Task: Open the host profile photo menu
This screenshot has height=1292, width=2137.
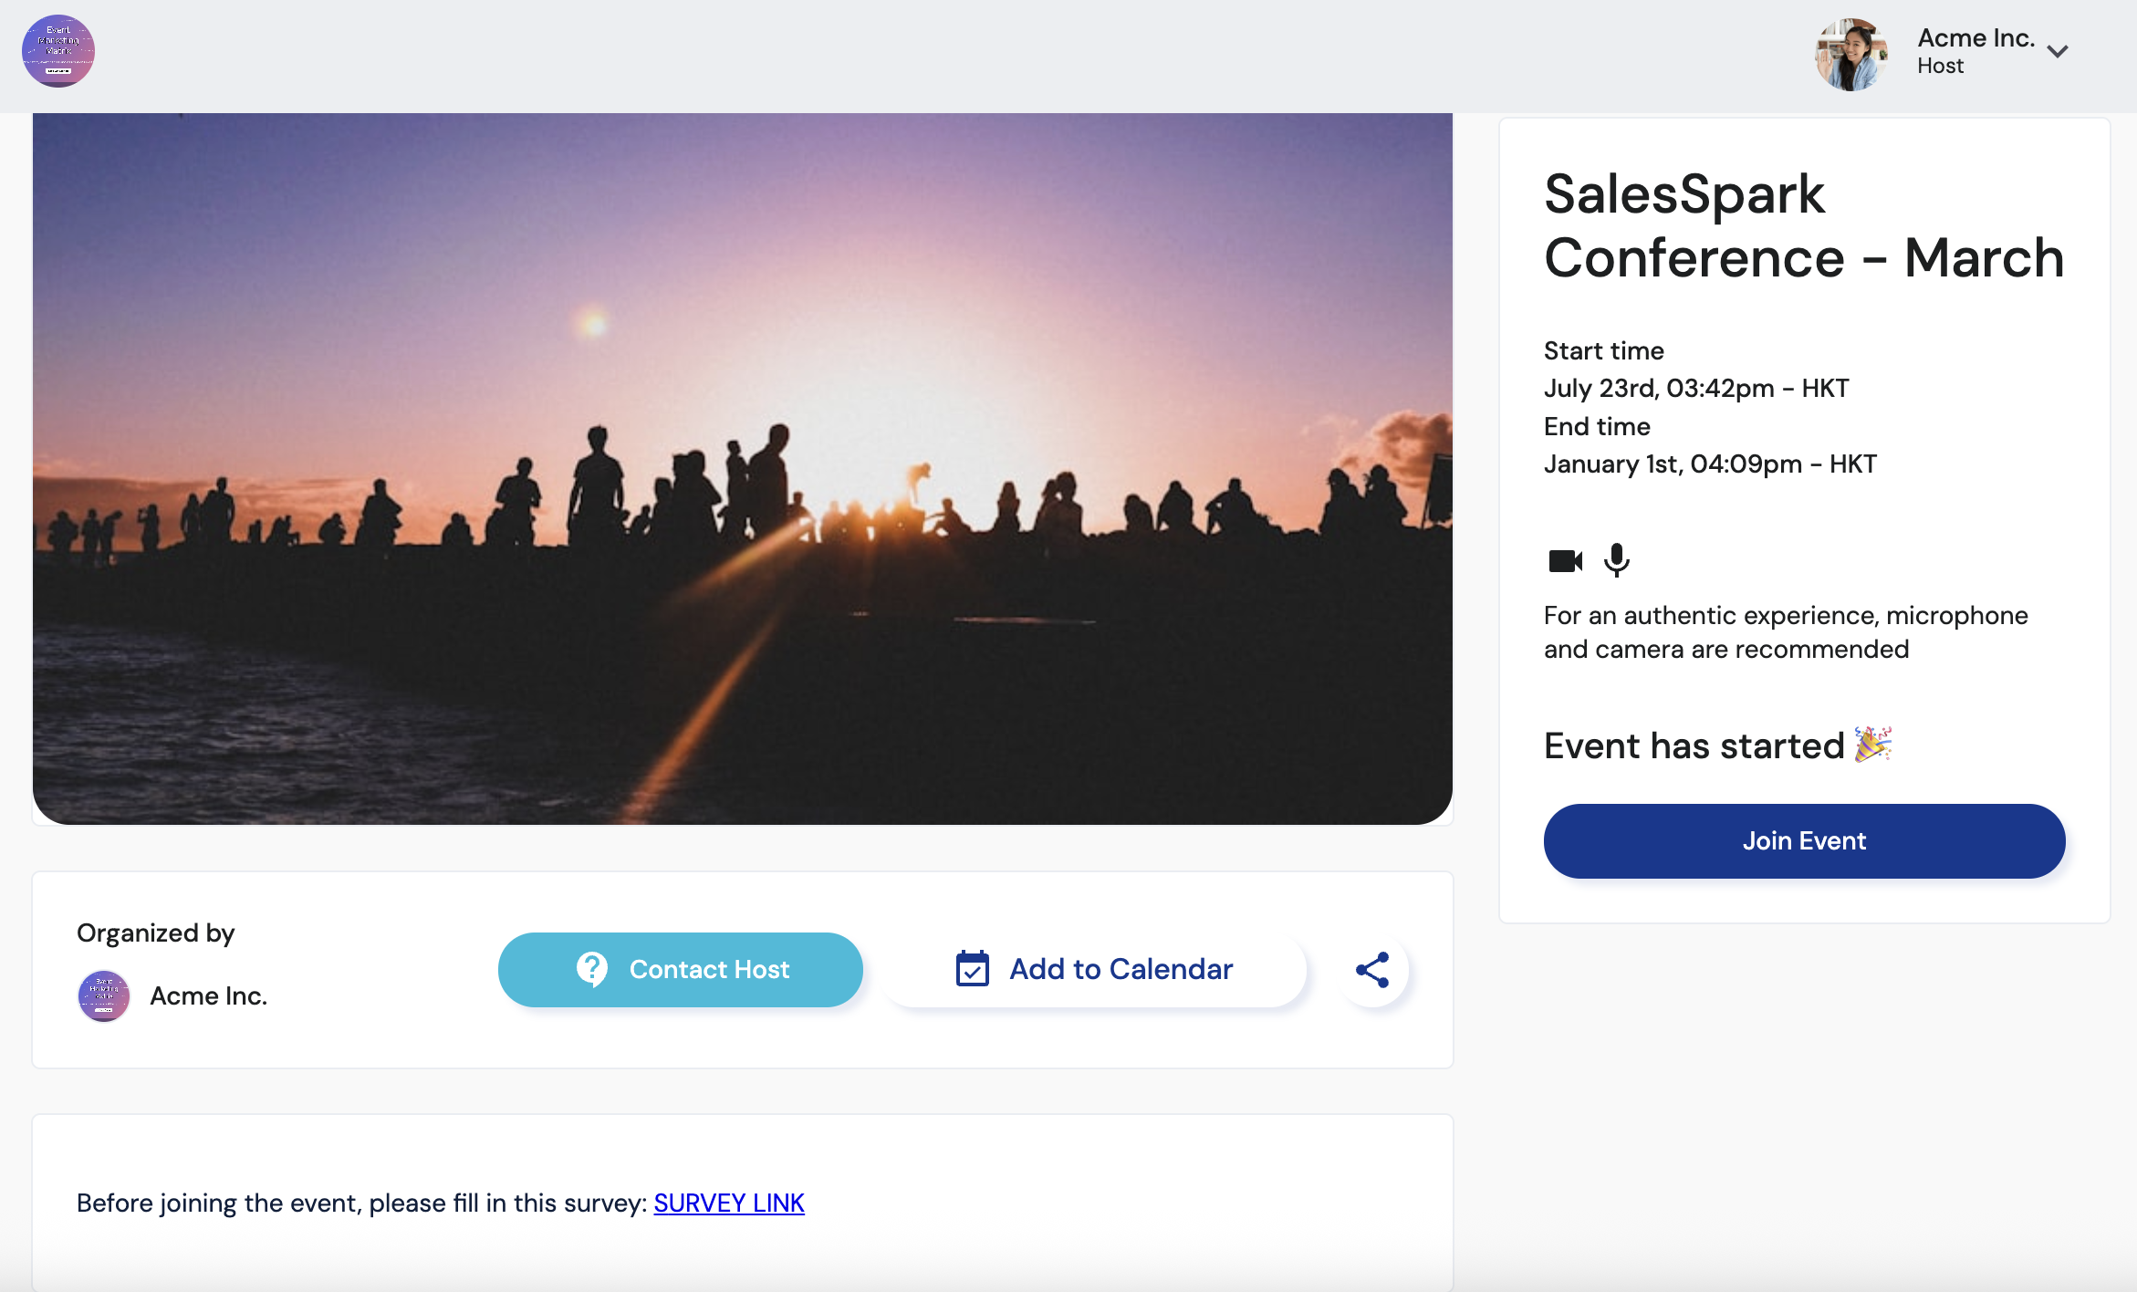Action: 1851,55
